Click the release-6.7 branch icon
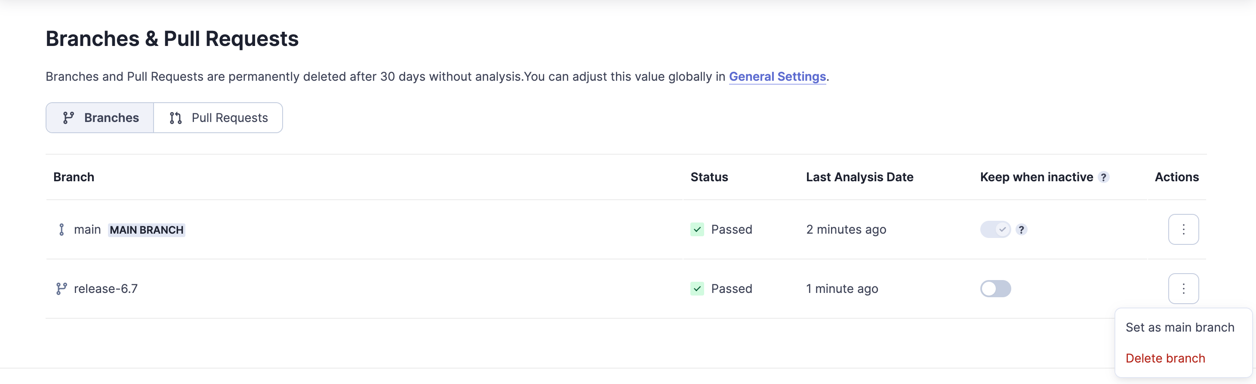The image size is (1256, 384). [x=62, y=289]
